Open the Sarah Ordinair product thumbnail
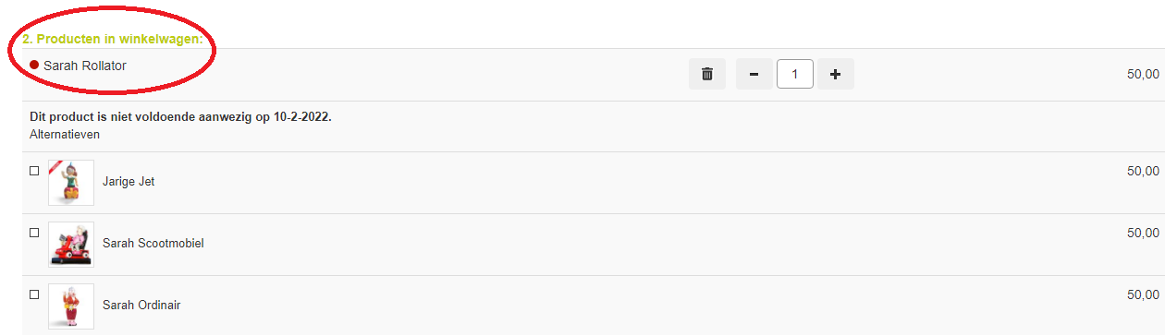This screenshot has height=336, width=1165. coord(71,306)
